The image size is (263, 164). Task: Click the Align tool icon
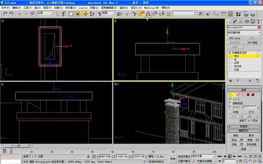pos(208,14)
